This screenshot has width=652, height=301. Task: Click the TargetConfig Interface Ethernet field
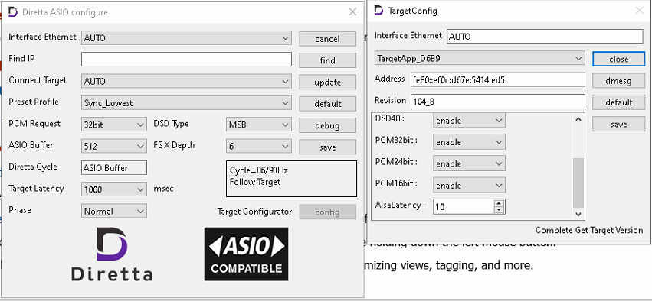click(x=545, y=37)
